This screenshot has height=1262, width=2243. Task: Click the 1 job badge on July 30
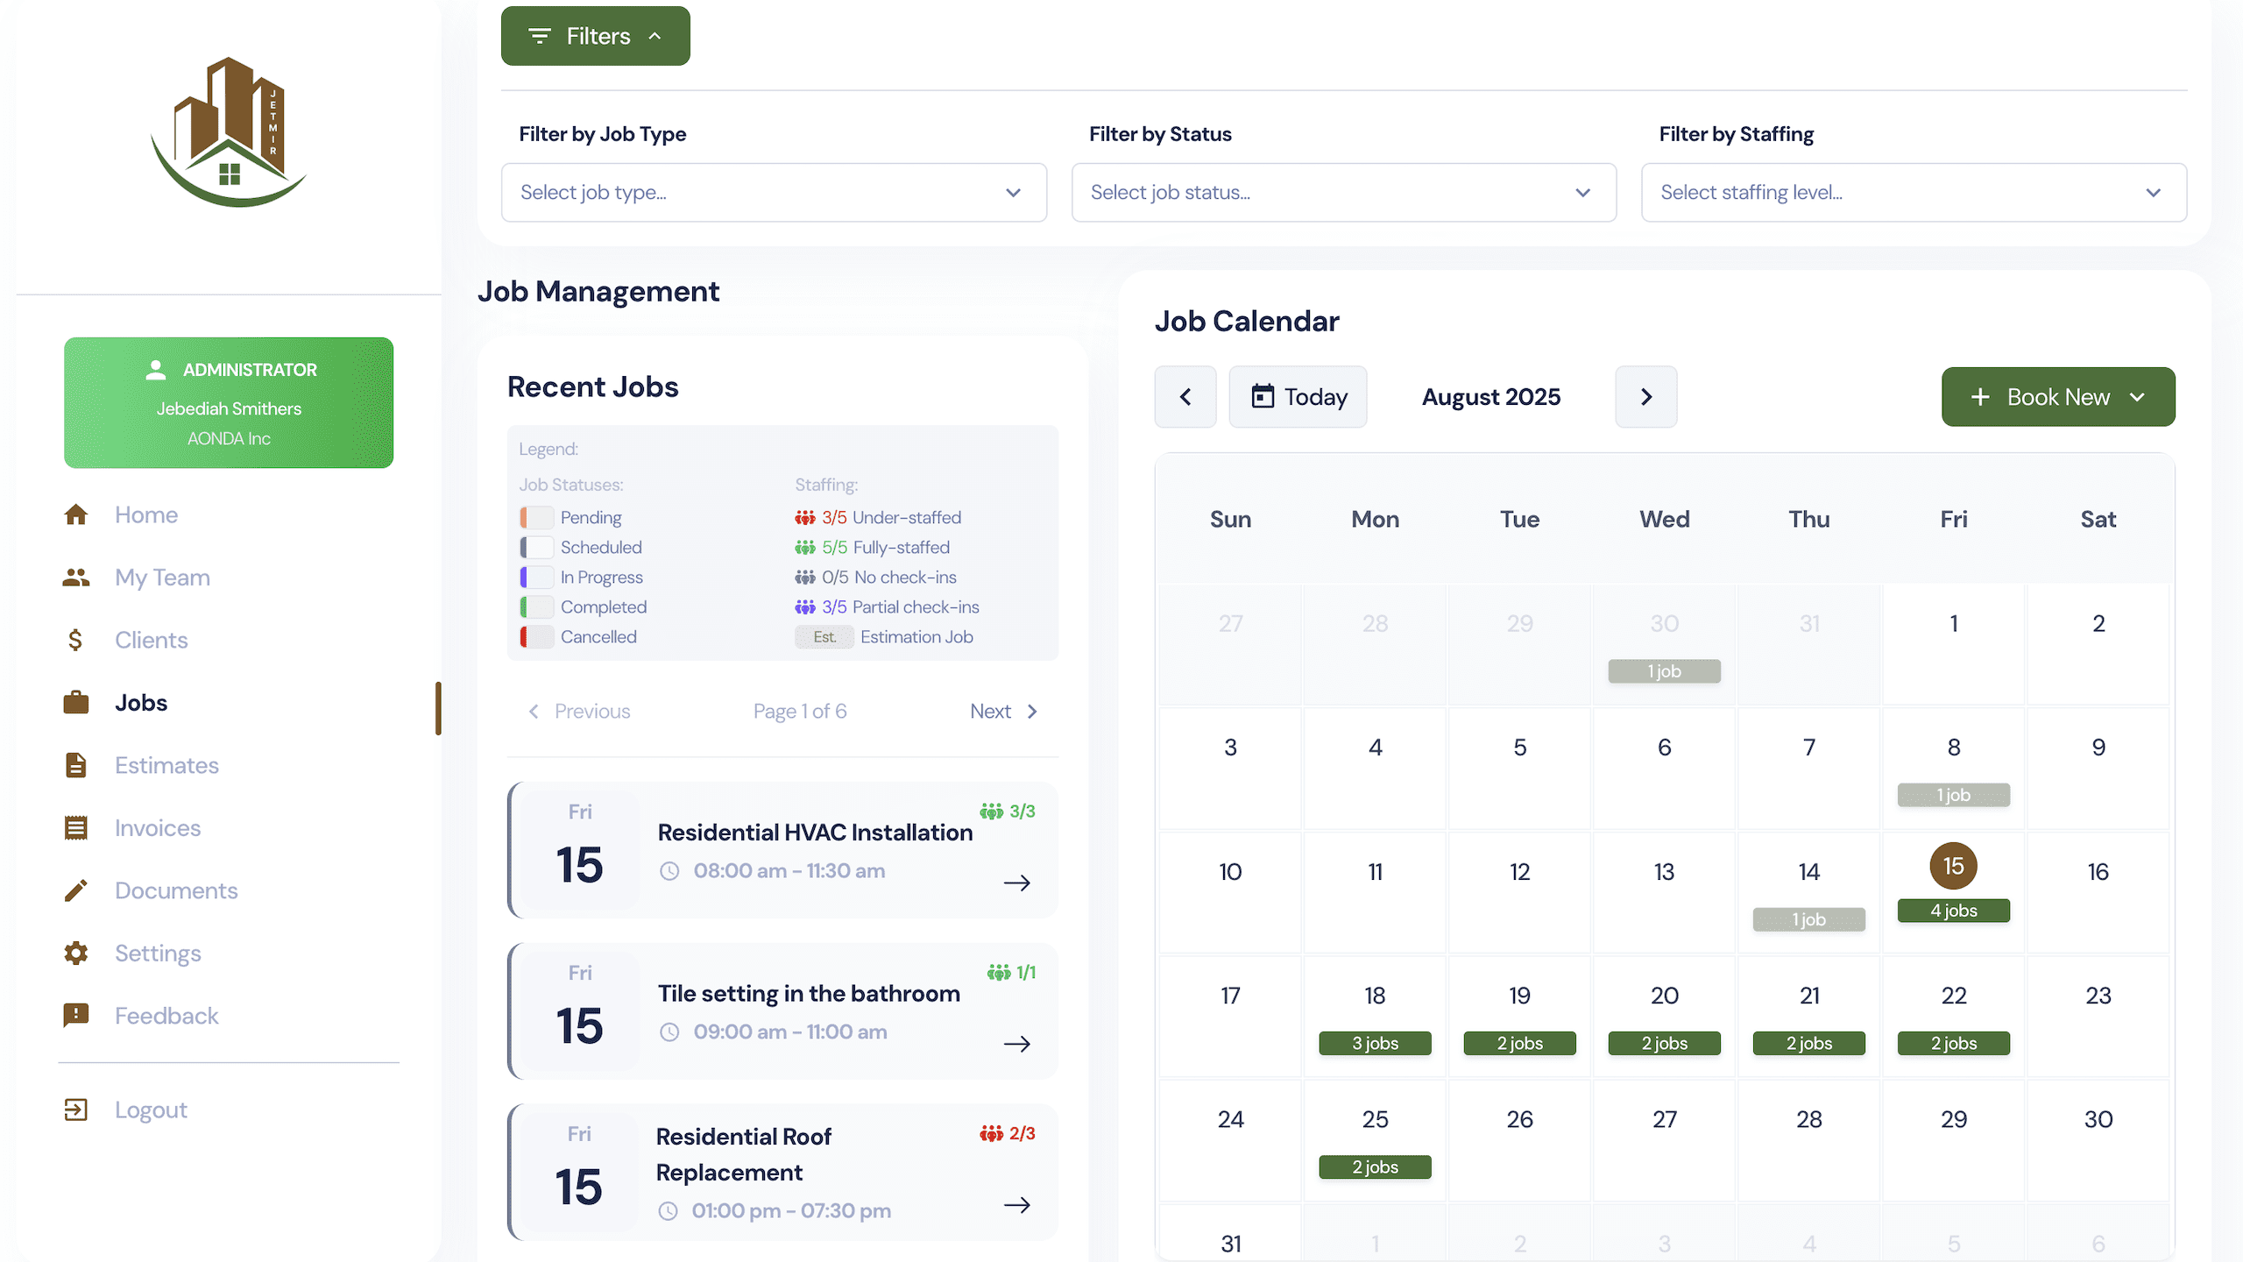1664,671
